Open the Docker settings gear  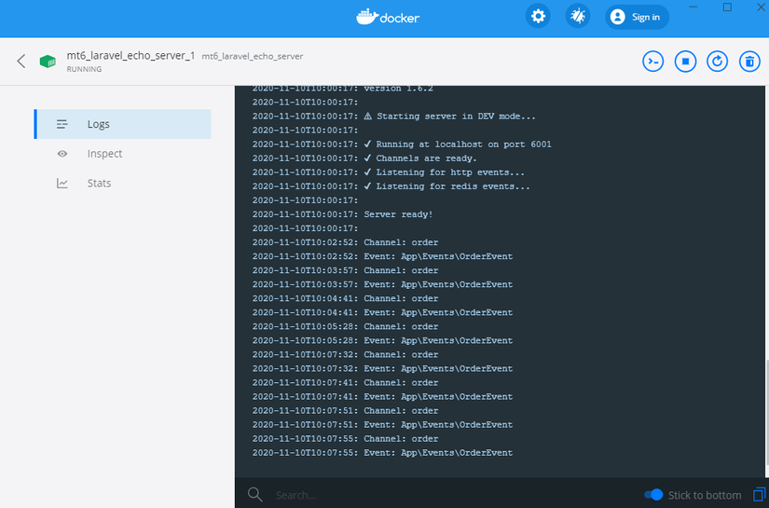(538, 16)
